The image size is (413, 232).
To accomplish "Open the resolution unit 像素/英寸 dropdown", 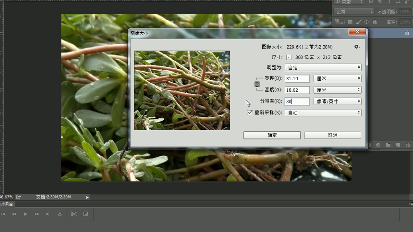I will tap(337, 101).
